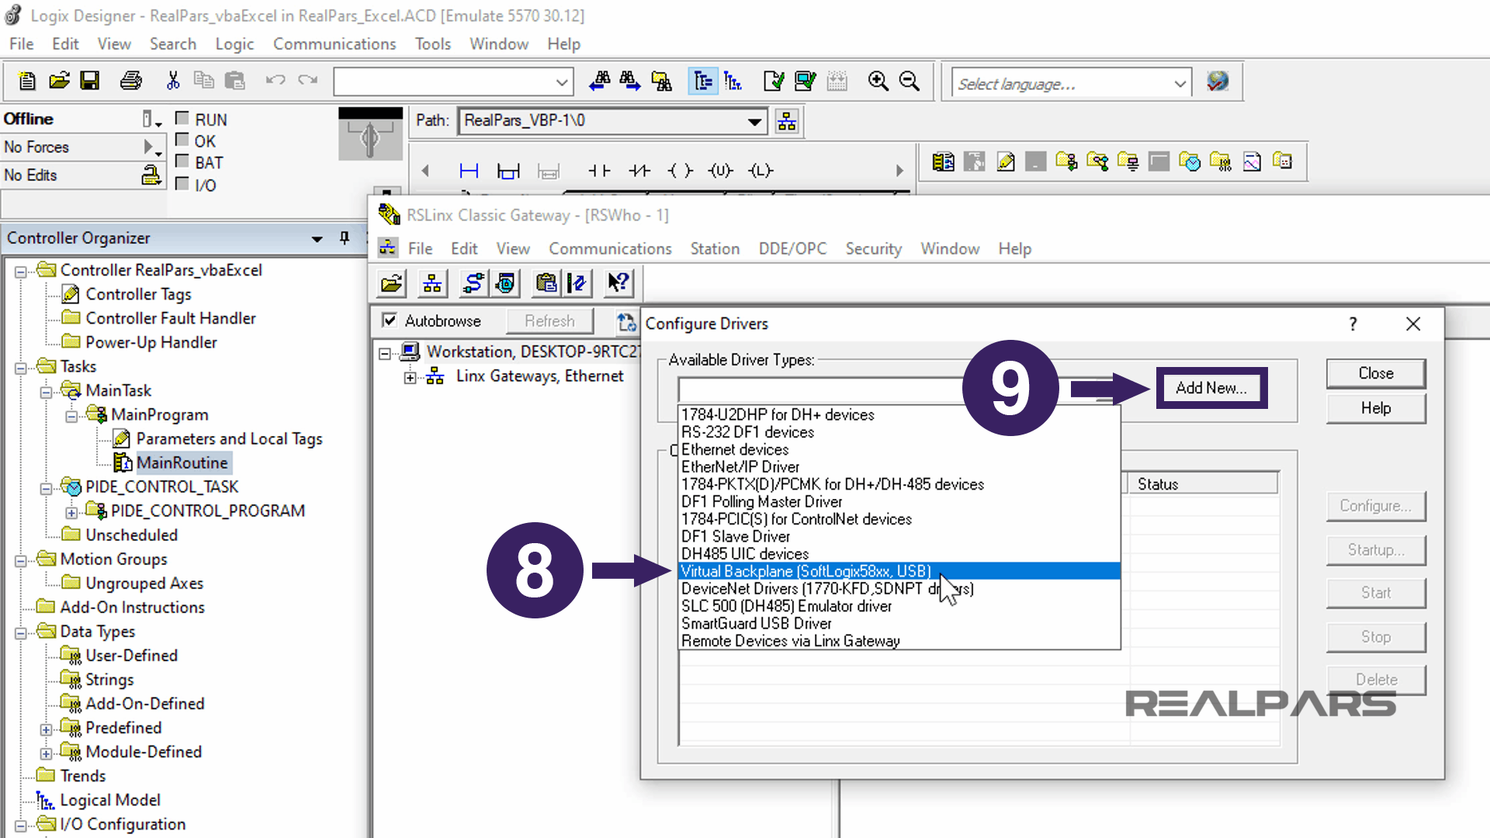The height and width of the screenshot is (838, 1490).
Task: Click the Driver Configuration plug icon
Action: point(473,283)
